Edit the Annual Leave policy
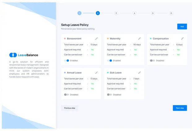 [97, 73]
